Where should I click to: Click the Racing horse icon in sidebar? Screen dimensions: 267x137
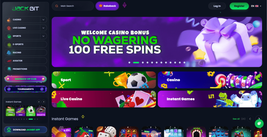pyautogui.click(x=9, y=52)
